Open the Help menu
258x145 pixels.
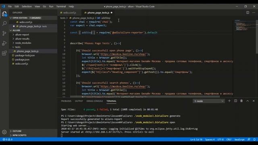[71, 6]
